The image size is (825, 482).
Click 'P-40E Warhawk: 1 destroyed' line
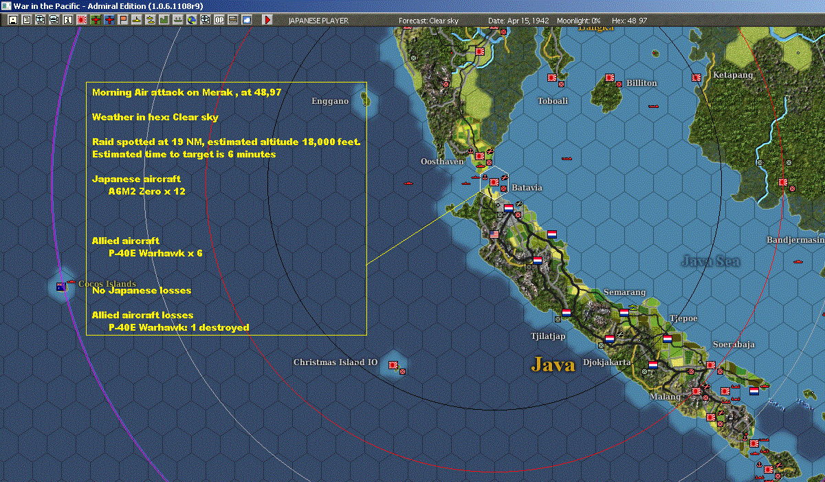tap(179, 327)
